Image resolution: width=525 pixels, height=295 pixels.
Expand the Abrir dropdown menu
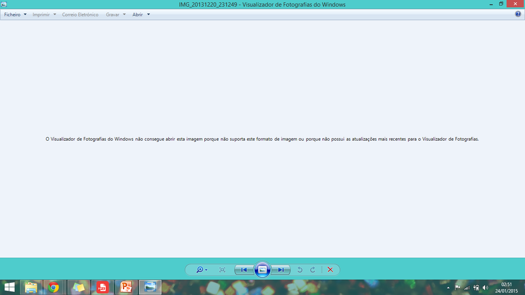(141, 15)
